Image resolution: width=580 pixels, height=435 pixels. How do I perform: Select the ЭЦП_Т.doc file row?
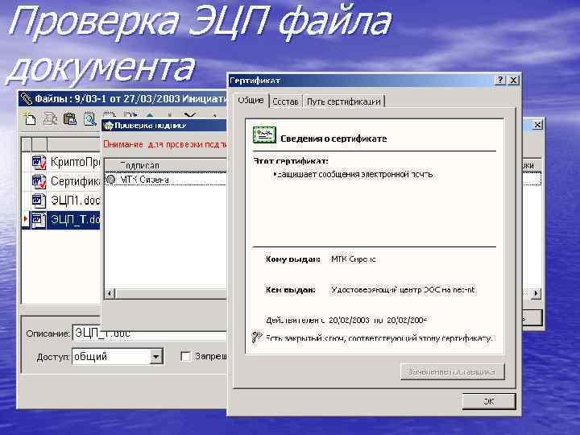click(61, 220)
